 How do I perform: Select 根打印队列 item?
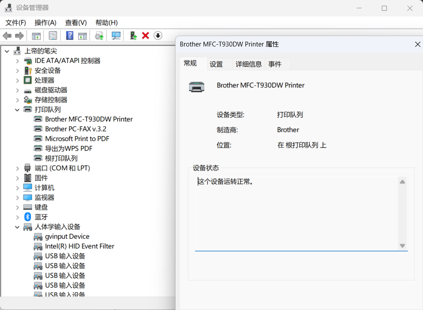[x=61, y=158]
